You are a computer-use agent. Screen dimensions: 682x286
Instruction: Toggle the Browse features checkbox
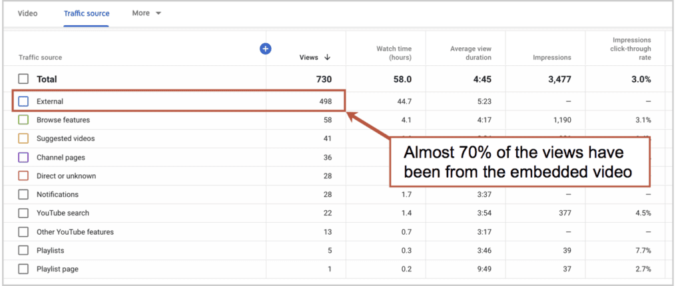[x=23, y=120]
